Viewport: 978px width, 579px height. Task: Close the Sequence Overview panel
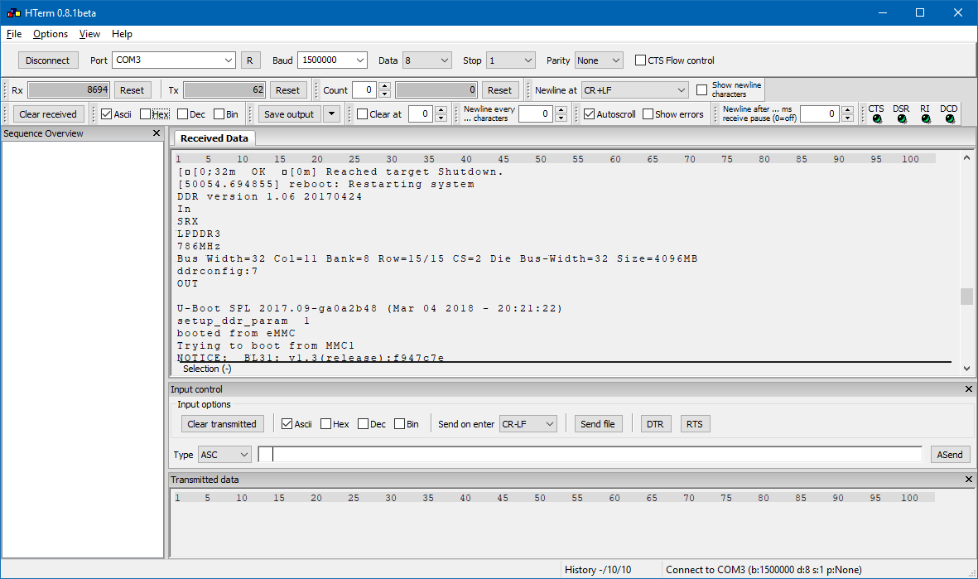(157, 133)
